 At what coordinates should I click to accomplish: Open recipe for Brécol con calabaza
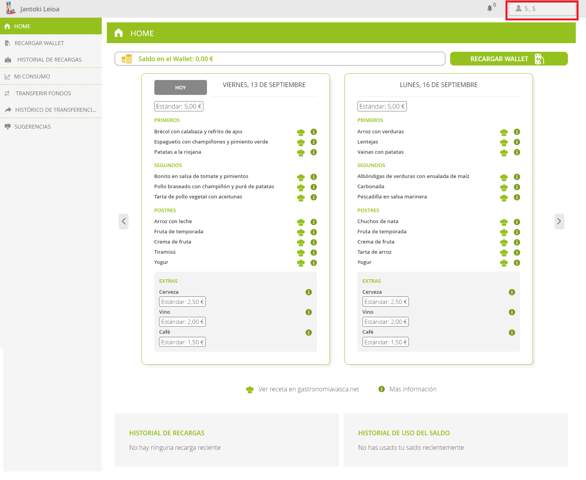[x=301, y=132]
